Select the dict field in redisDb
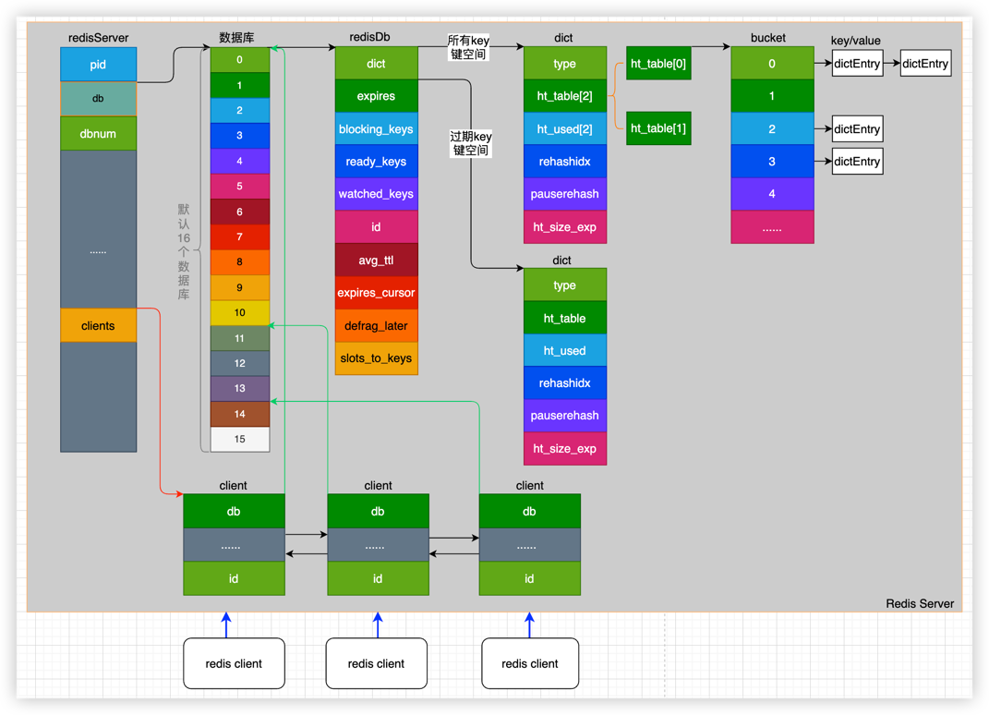This screenshot has height=715, width=989. click(376, 63)
